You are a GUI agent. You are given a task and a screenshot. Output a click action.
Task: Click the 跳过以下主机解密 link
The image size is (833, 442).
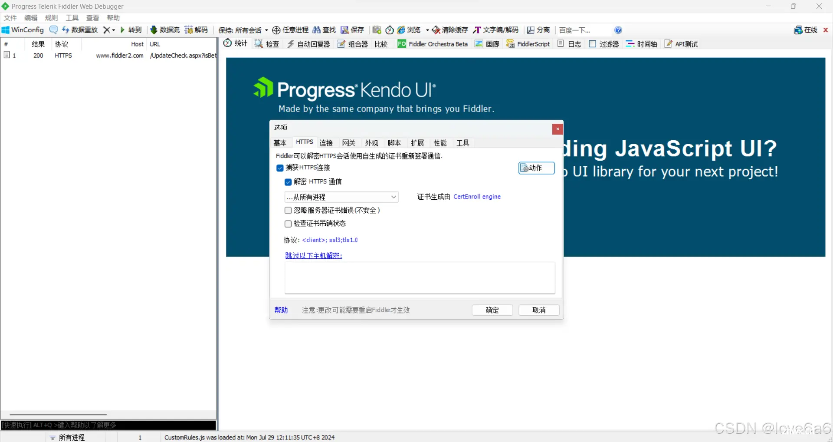pos(314,256)
